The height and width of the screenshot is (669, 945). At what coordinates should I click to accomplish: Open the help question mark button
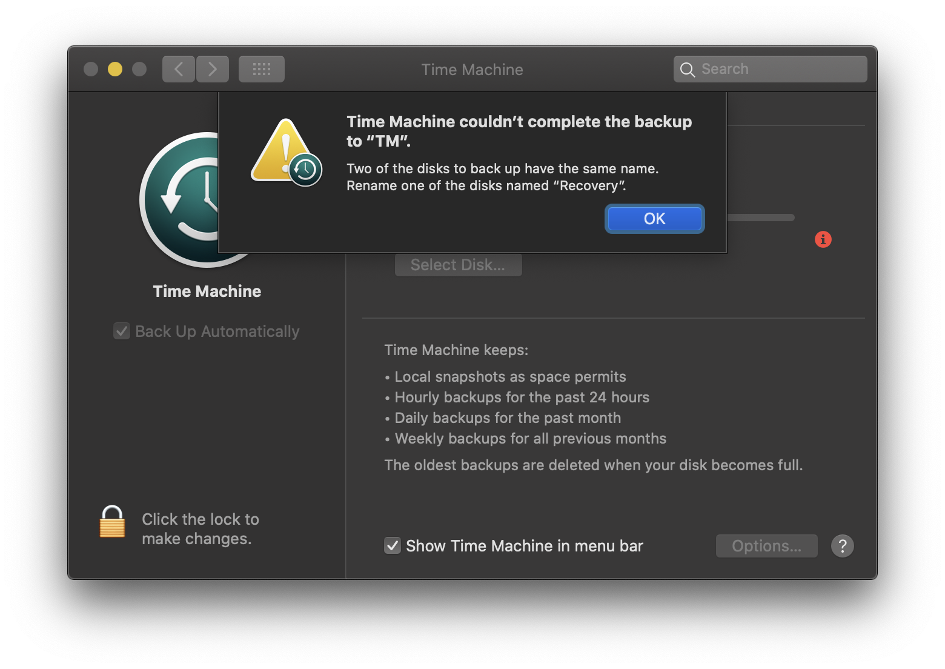842,546
